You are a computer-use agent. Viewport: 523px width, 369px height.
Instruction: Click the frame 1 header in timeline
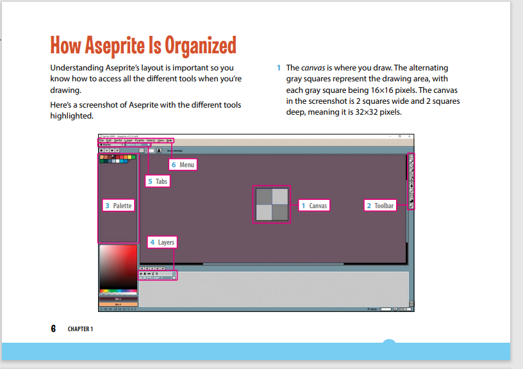(x=174, y=274)
